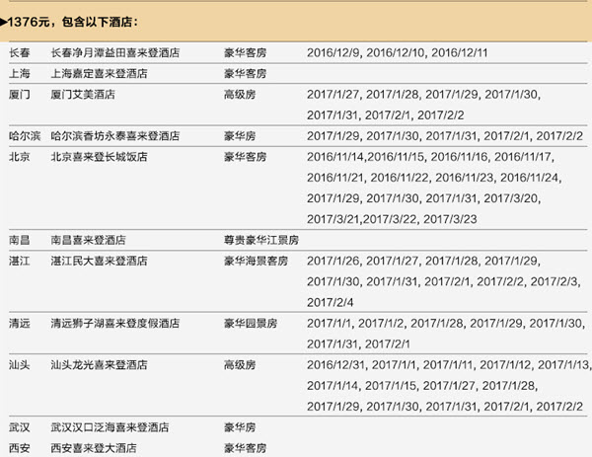Click '豪华客房' in the 北京 row
The image size is (592, 457).
(x=246, y=156)
